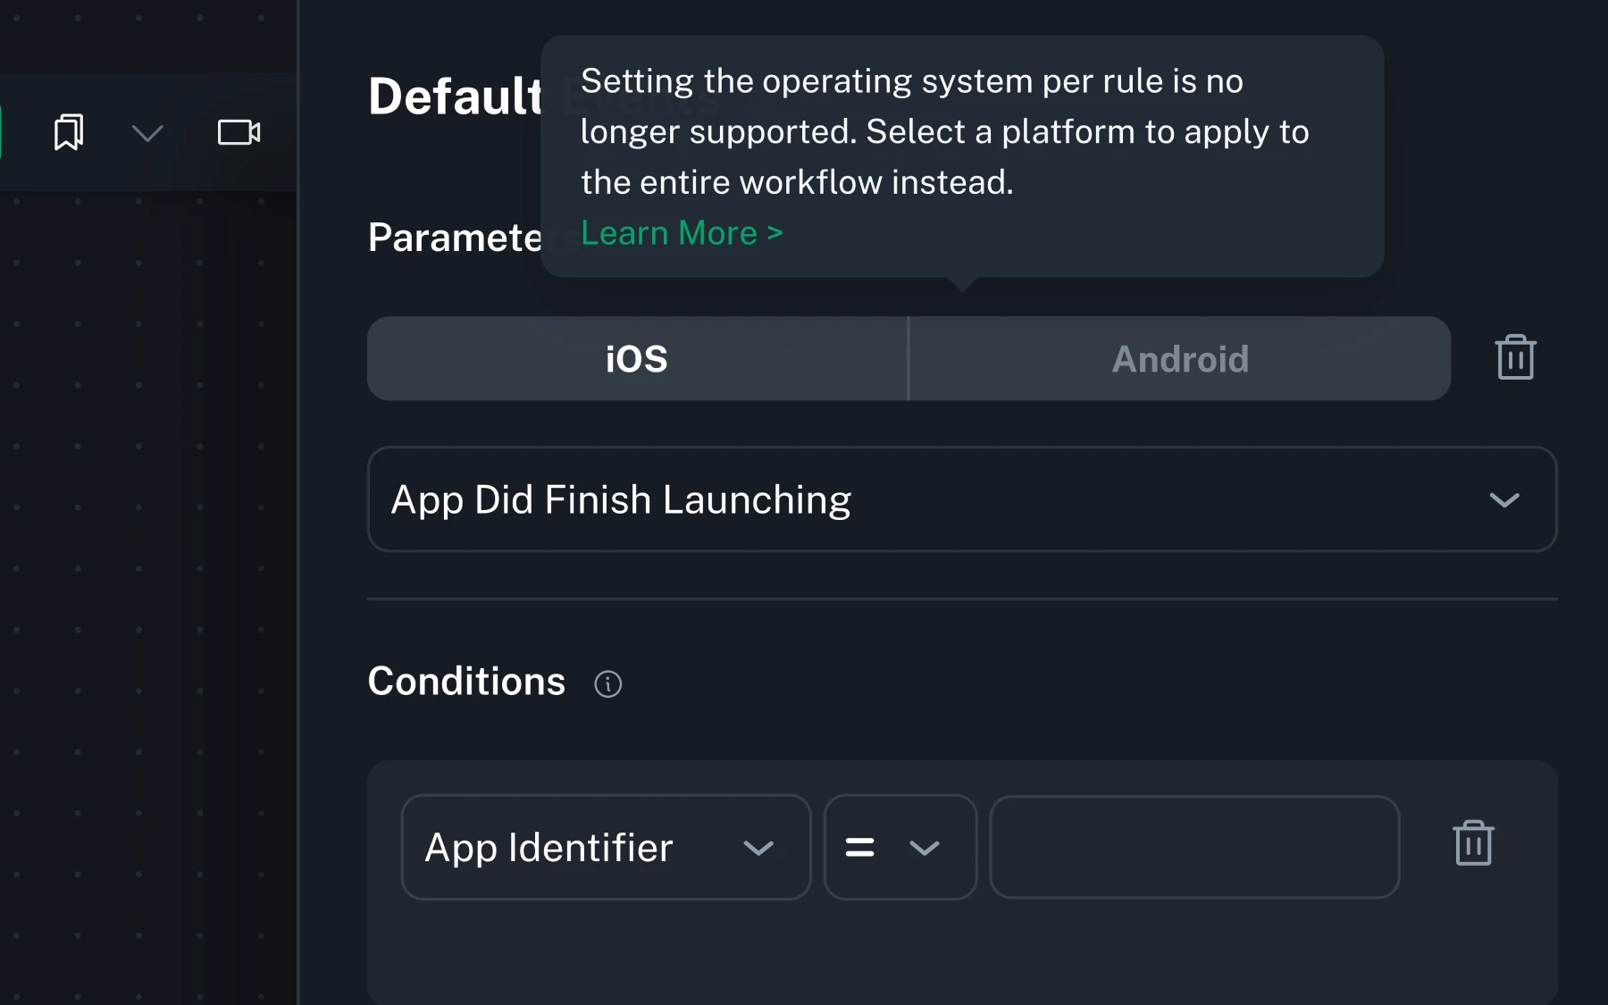Open the info icon beside Conditions
Viewport: 1608px width, 1005px height.
tap(608, 684)
